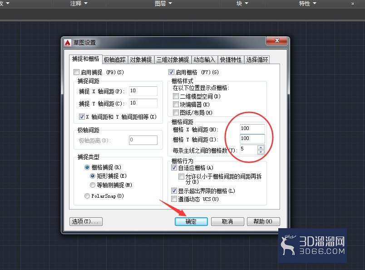This screenshot has width=365, height=270.
Task: Switch to the 动态输入 tab
Action: tap(204, 60)
